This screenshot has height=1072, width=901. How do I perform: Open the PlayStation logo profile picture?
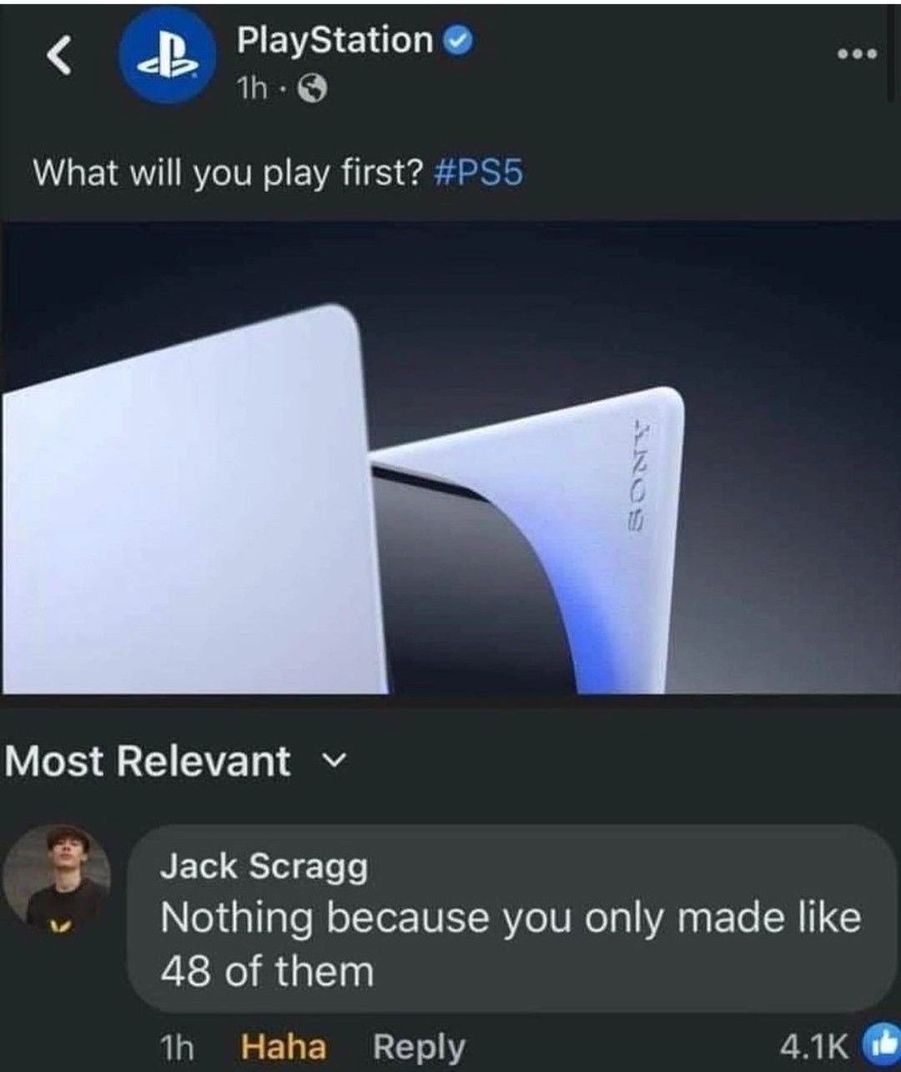pos(169,55)
